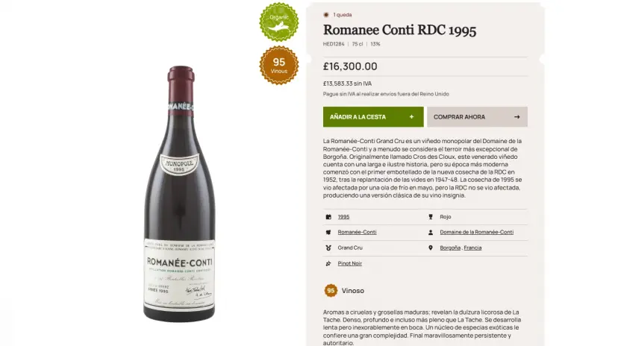Image resolution: width=618 pixels, height=346 pixels.
Task: Click the wine glass icon beside Rojo
Action: tap(431, 217)
